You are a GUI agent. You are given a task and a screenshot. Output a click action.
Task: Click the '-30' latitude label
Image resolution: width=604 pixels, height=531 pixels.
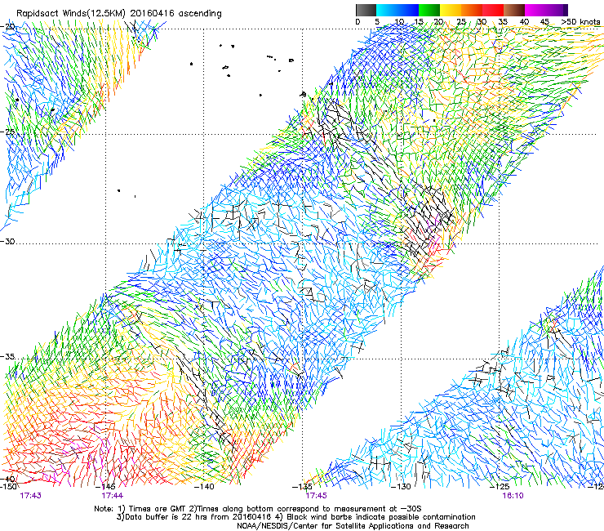click(7, 241)
